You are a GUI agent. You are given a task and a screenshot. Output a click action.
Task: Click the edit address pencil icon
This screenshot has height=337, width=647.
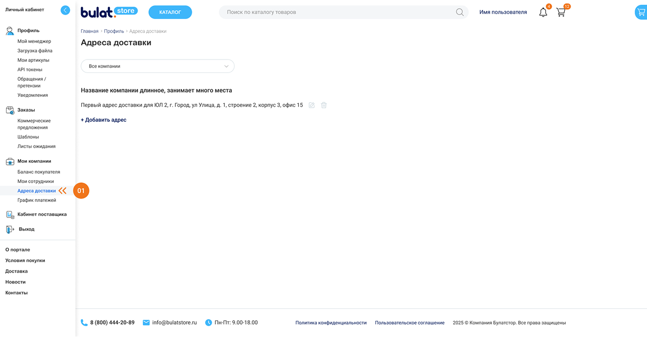tap(312, 105)
